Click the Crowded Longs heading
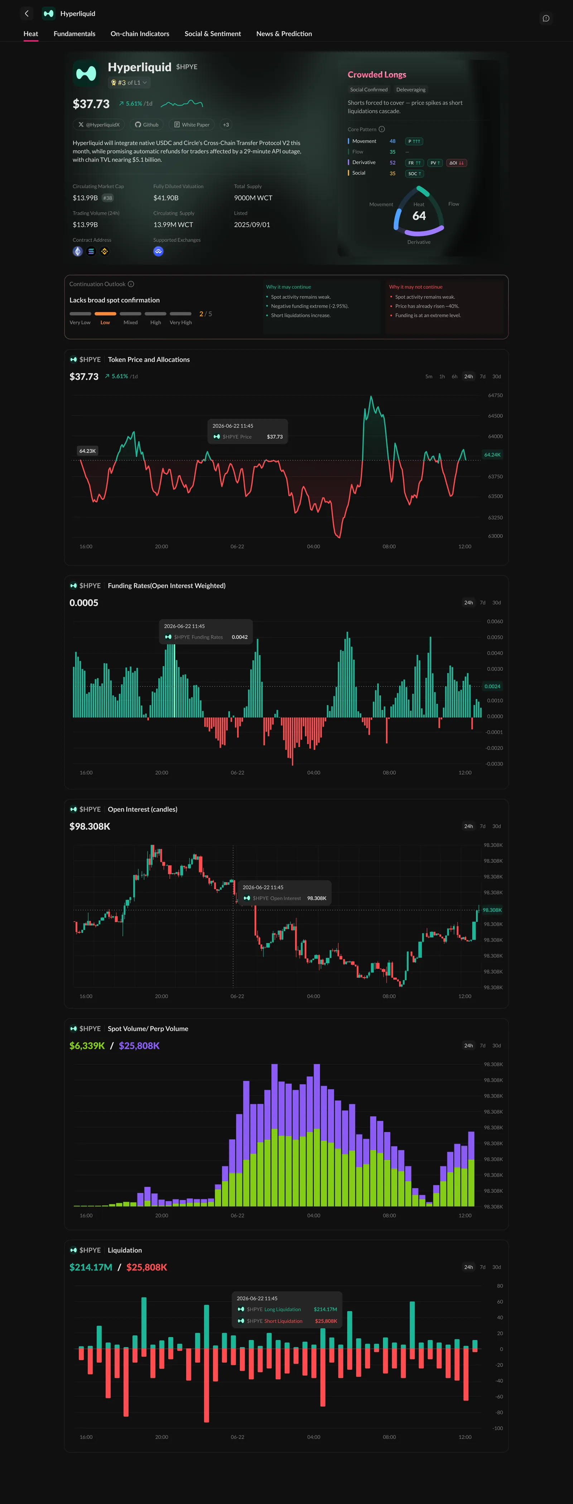Image resolution: width=573 pixels, height=1504 pixels. pyautogui.click(x=377, y=75)
